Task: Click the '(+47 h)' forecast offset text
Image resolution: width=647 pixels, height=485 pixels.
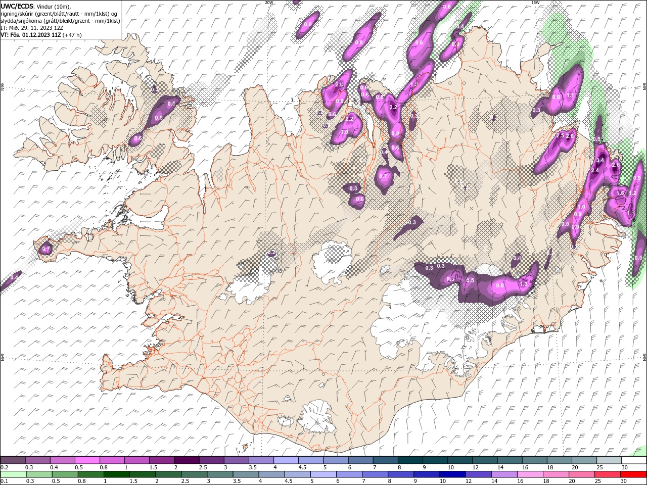Action: point(72,35)
